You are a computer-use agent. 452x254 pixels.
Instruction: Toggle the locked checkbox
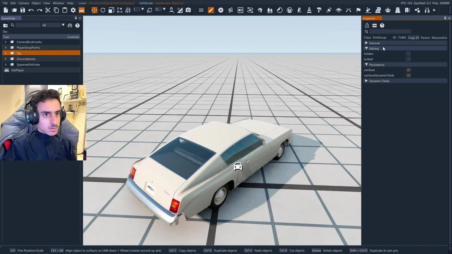409,59
